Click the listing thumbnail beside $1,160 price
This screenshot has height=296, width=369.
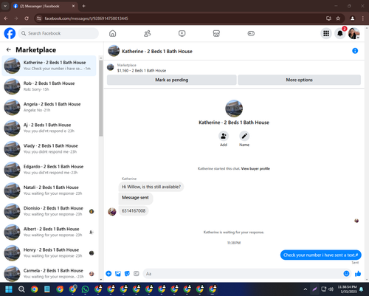[x=111, y=67]
